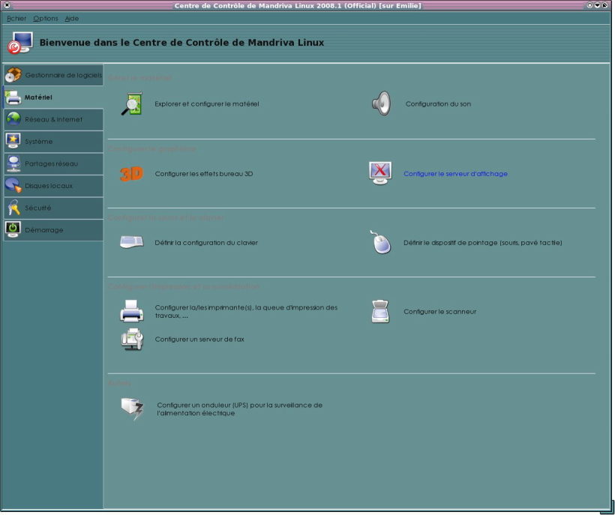Click the UPS lightning power icon
615x515 pixels.
coord(133,409)
